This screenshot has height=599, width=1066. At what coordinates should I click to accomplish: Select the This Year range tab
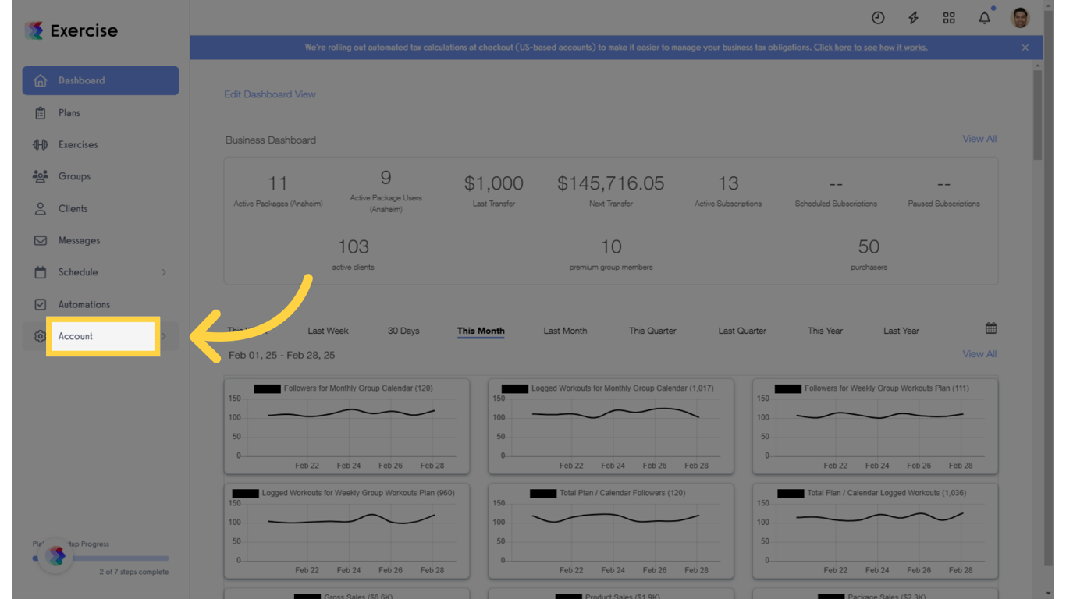(825, 331)
